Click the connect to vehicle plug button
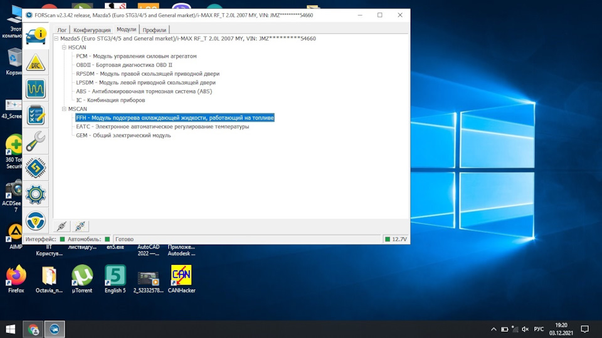The height and width of the screenshot is (338, 602). click(62, 226)
